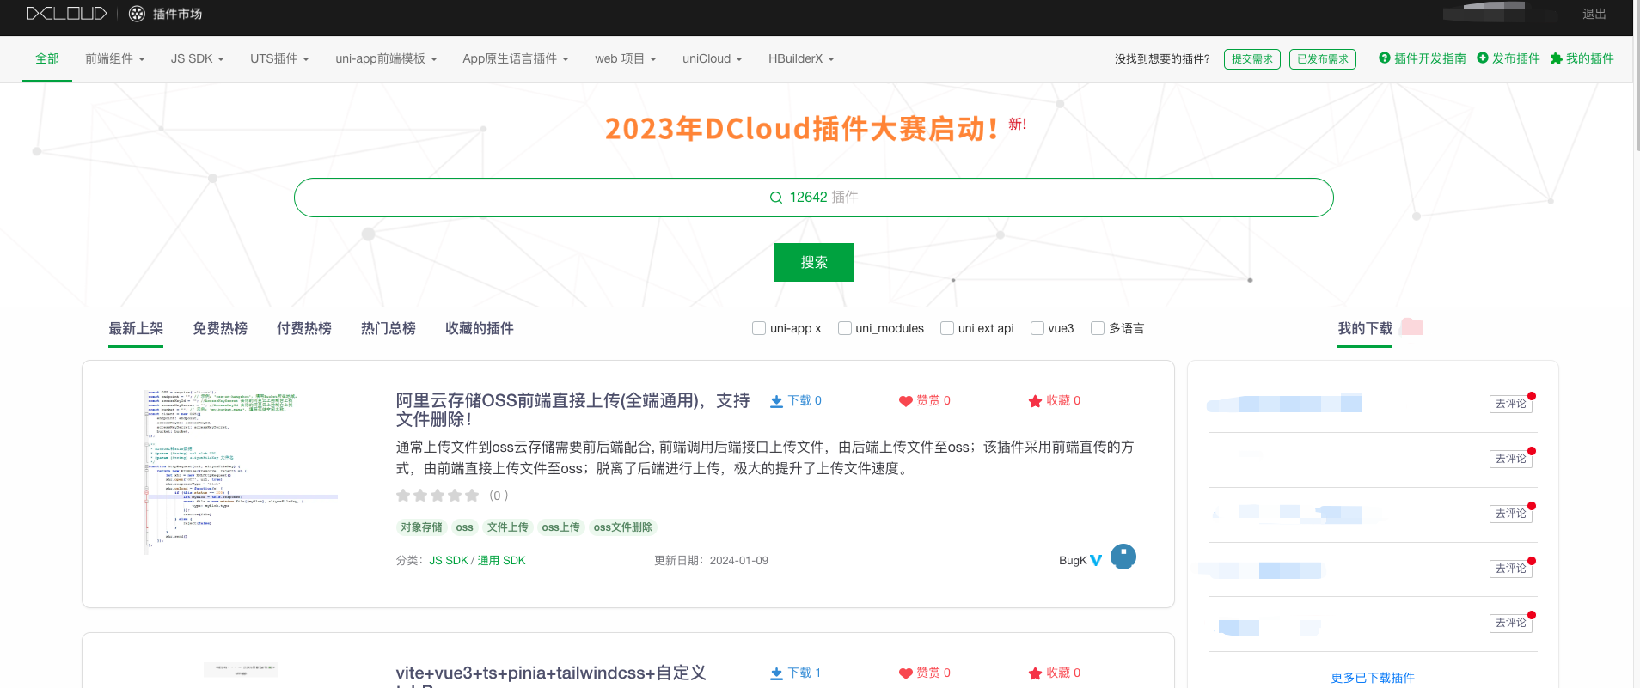
Task: Expand the uniCloud dropdown
Action: click(713, 58)
